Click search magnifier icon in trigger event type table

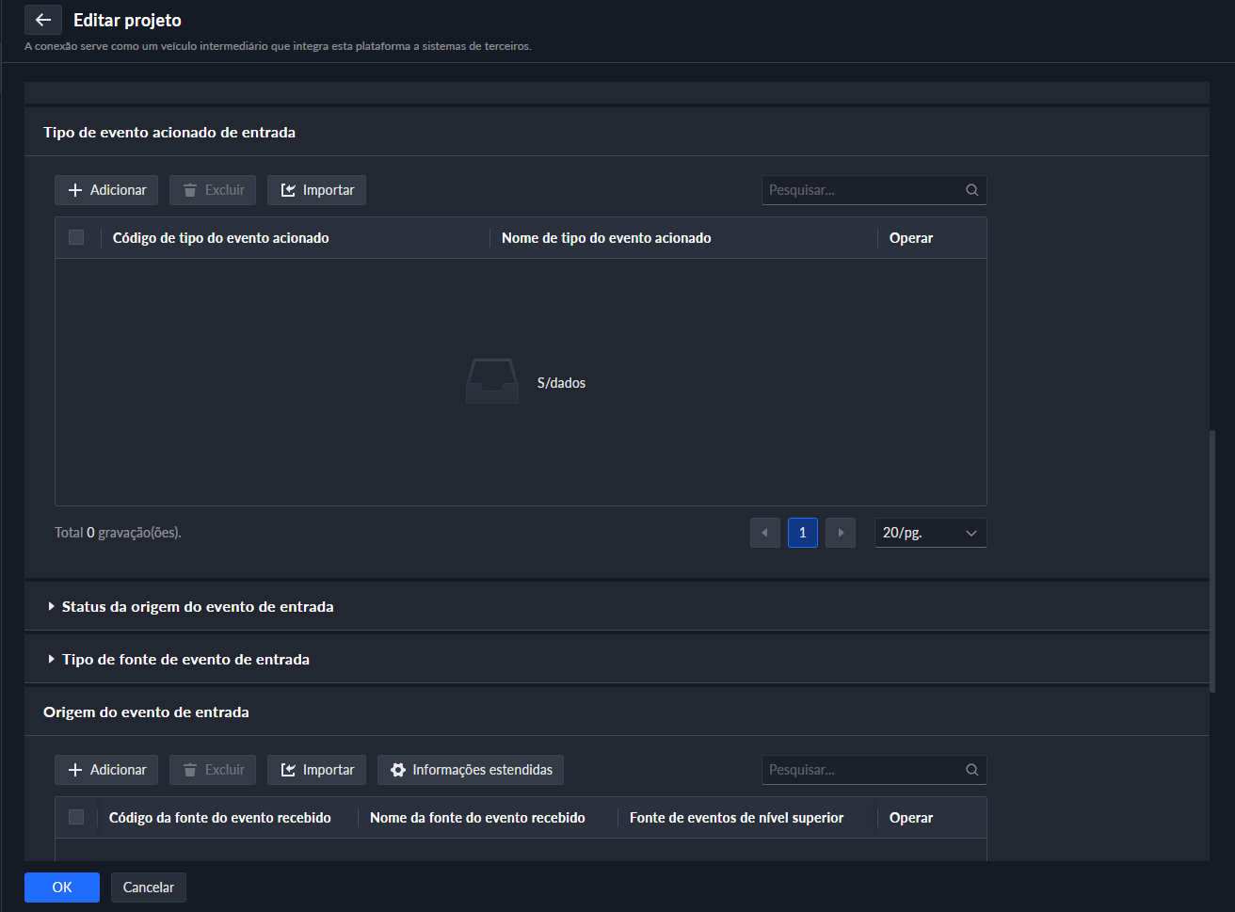[971, 190]
